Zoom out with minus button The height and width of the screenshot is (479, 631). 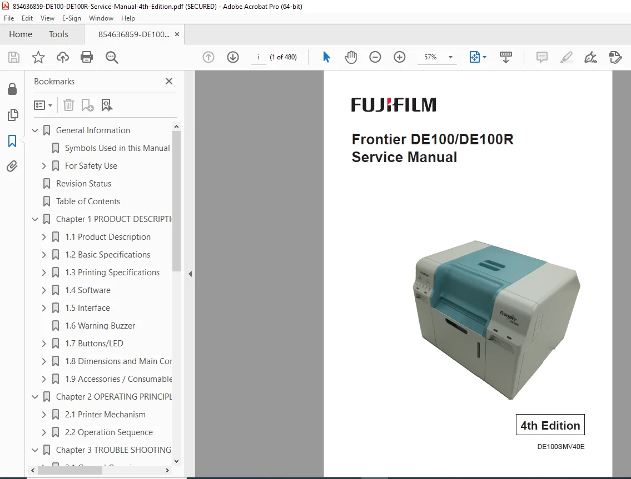pos(375,57)
